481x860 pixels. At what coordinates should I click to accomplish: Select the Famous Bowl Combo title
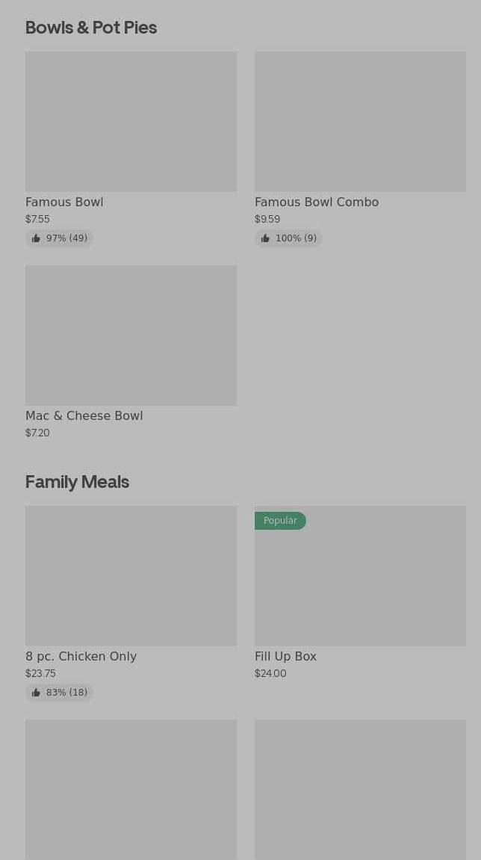tap(316, 202)
